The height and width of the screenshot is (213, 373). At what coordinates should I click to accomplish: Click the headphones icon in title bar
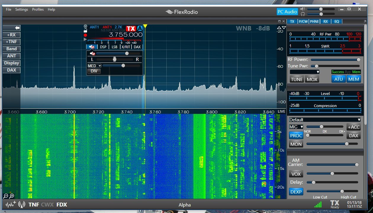point(302,14)
